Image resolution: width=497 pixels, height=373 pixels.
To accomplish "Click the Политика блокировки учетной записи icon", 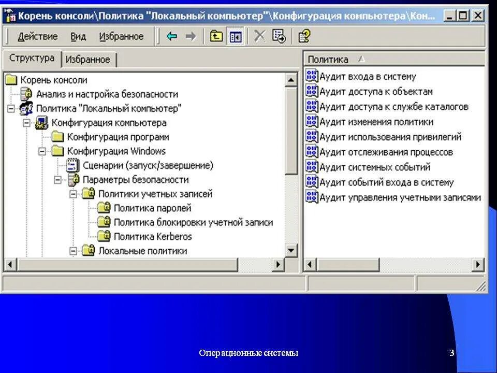I will [104, 222].
